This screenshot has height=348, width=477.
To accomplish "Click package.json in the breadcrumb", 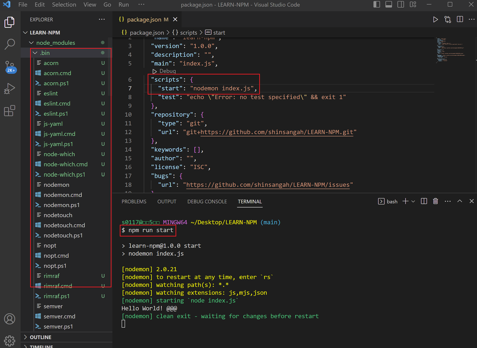I will [147, 33].
